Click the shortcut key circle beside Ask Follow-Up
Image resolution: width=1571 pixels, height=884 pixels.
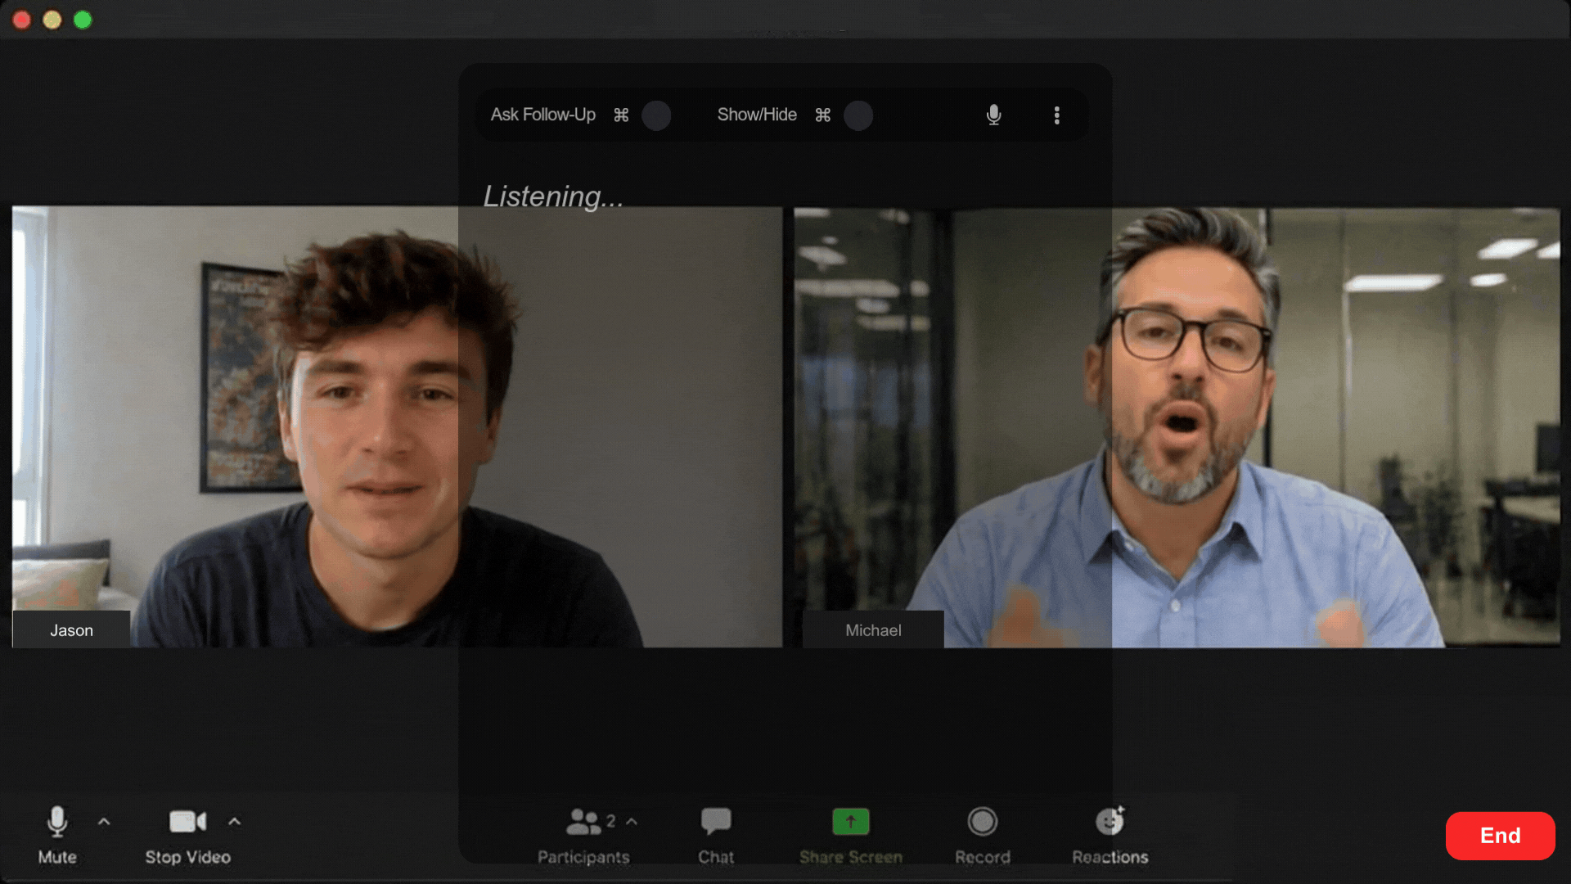point(656,115)
